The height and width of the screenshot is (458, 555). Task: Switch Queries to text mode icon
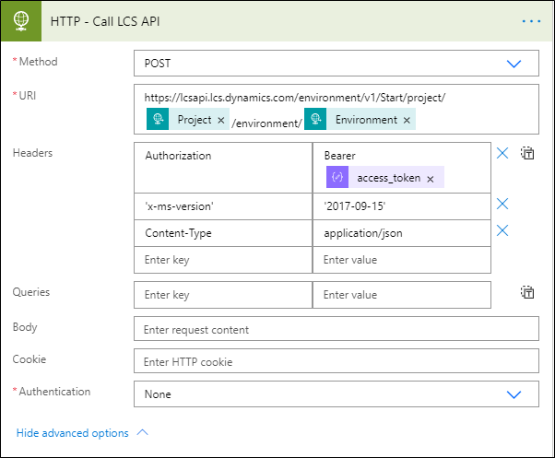pos(527,293)
